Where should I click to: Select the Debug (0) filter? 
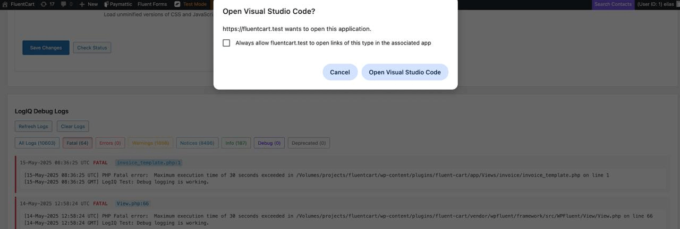pyautogui.click(x=269, y=143)
